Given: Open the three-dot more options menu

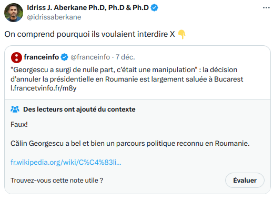Looking at the screenshot, I should pos(266,7).
